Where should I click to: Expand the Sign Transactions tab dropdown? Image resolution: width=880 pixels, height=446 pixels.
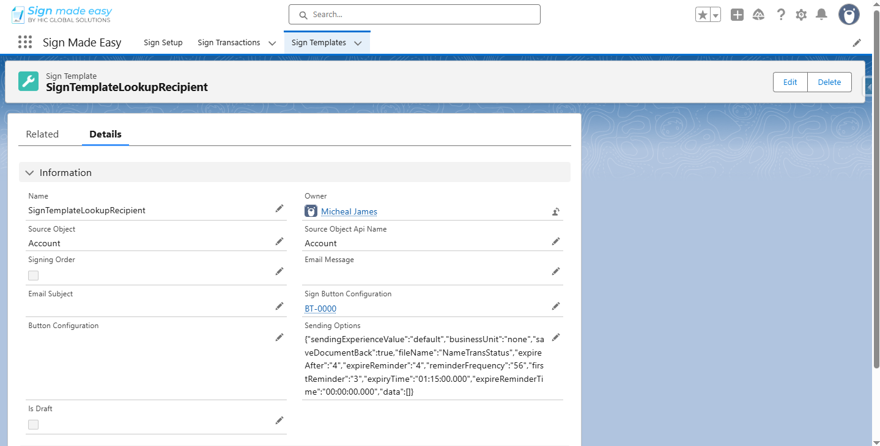(x=272, y=43)
